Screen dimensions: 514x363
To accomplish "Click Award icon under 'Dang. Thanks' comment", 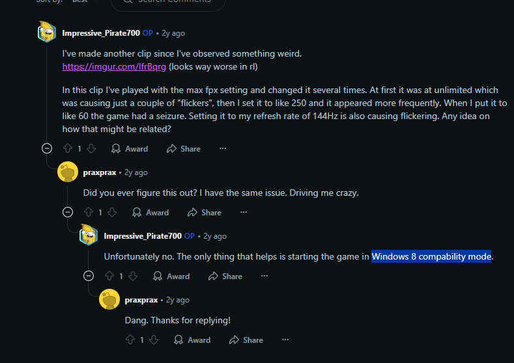I will tap(179, 340).
